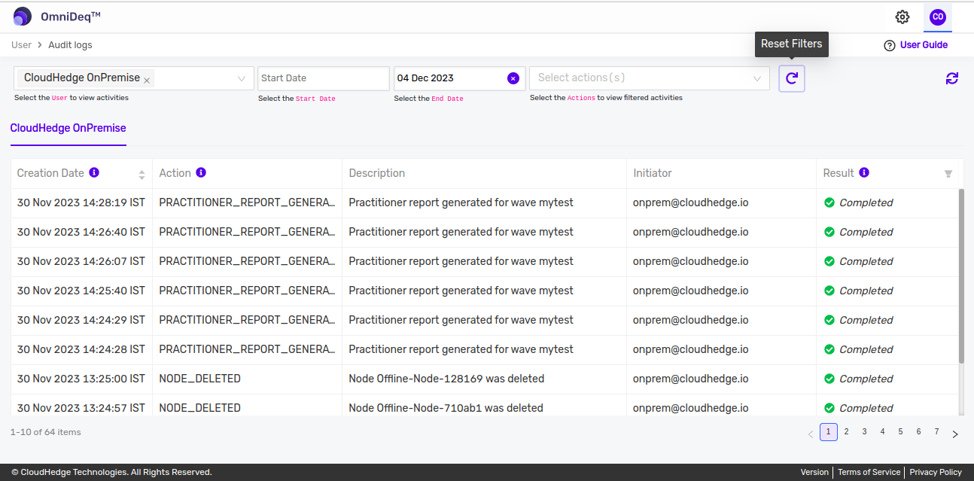This screenshot has width=974, height=481.
Task: Open the Select actions dropdown
Action: coord(650,78)
